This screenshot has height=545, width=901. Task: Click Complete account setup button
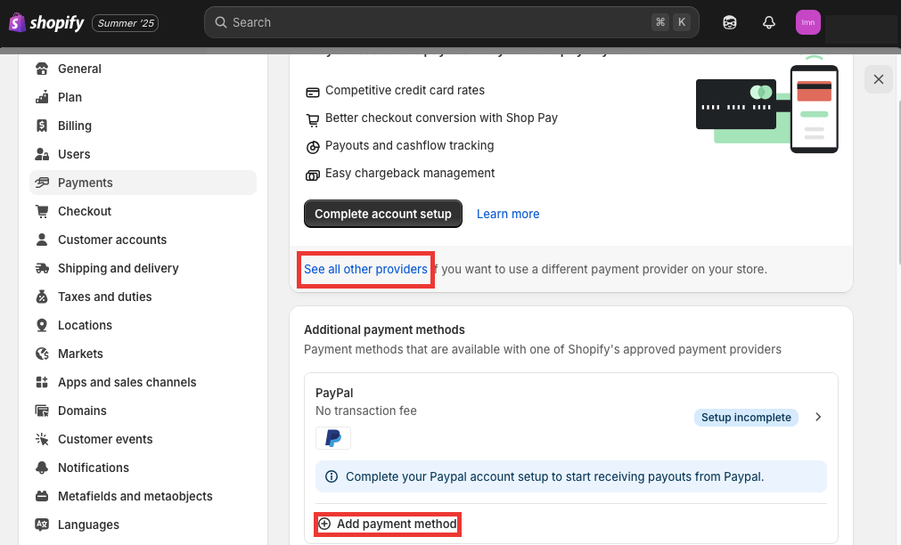pyautogui.click(x=382, y=214)
